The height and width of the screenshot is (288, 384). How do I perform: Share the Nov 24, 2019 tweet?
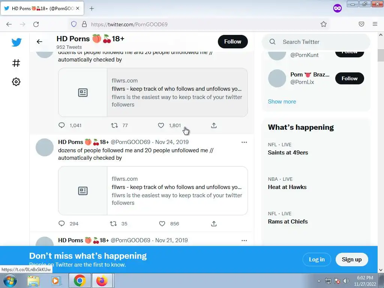click(x=214, y=223)
